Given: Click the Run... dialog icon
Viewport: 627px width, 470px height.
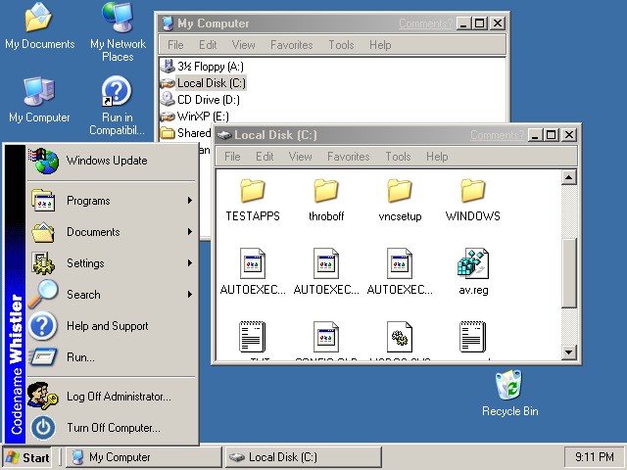Looking at the screenshot, I should click(x=43, y=356).
